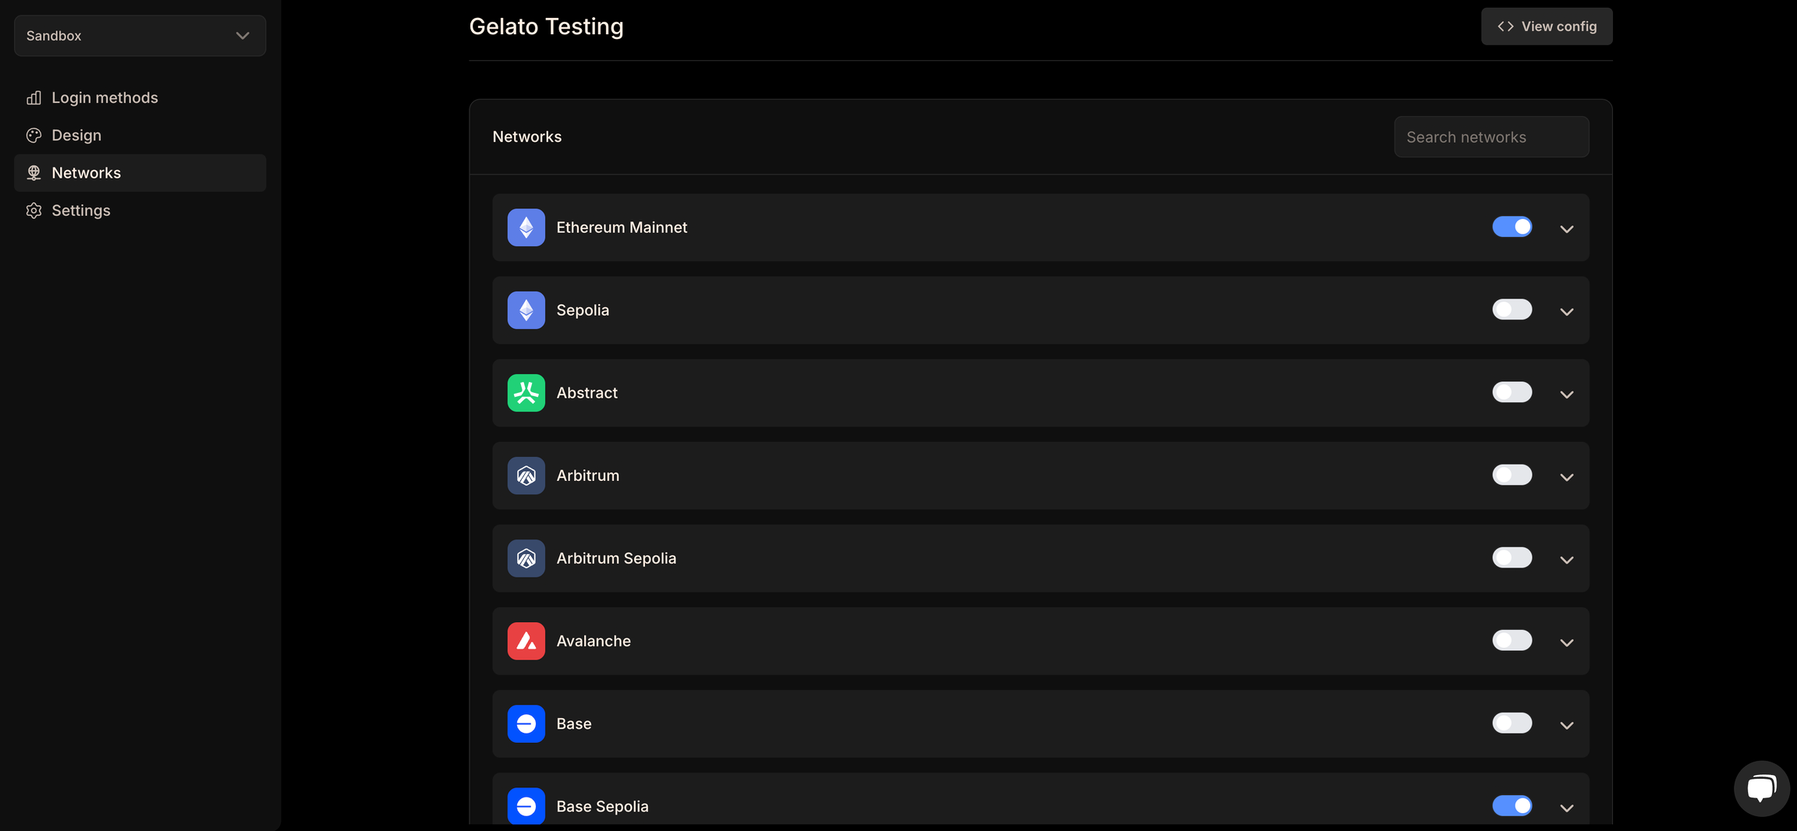Click the Arbitrum Sepolia network logo
The height and width of the screenshot is (831, 1797).
[x=526, y=558]
